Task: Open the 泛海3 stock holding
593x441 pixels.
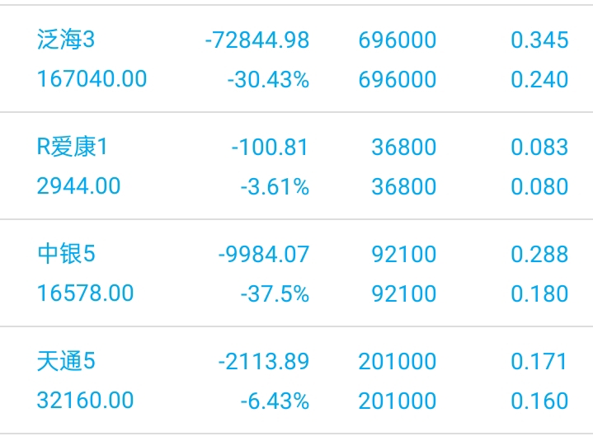Action: click(x=297, y=59)
